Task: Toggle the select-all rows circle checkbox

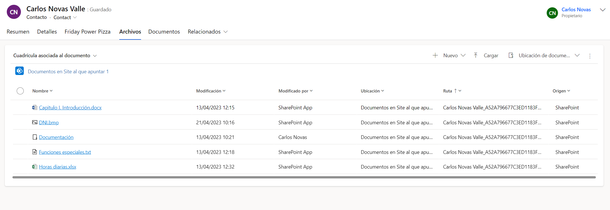Action: coord(20,91)
